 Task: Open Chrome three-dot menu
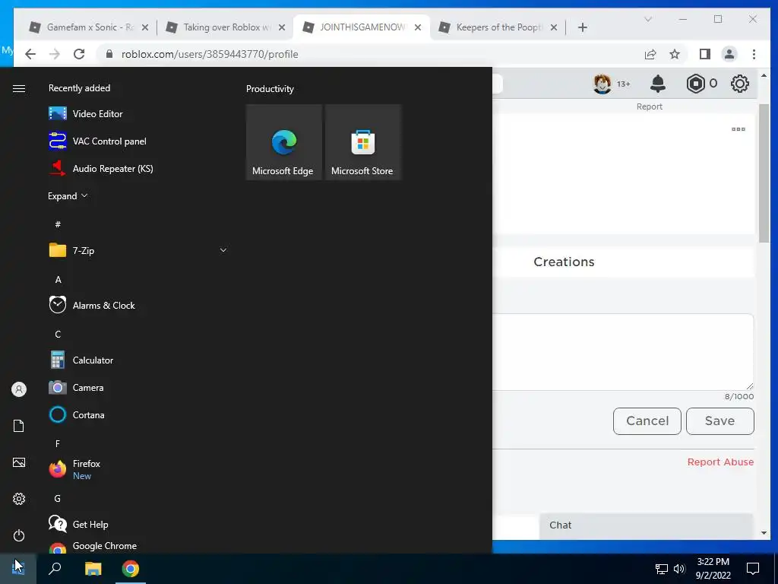click(754, 54)
